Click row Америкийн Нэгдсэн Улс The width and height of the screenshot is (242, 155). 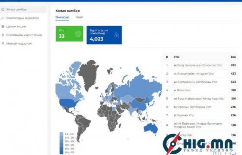(x=200, y=74)
